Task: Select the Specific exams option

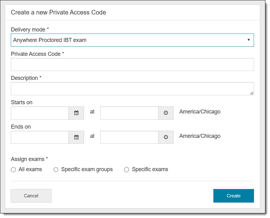Action: tap(127, 170)
